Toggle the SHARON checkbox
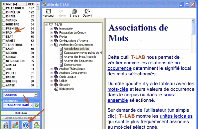The height and width of the screenshot is (129, 198). click(x=4, y=20)
